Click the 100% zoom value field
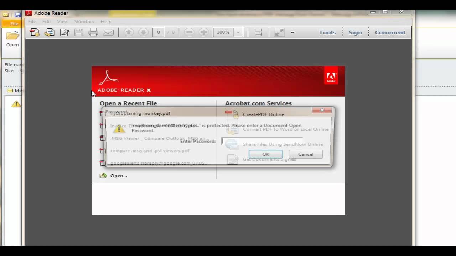Screen dimensions: 456x256 [223, 32]
